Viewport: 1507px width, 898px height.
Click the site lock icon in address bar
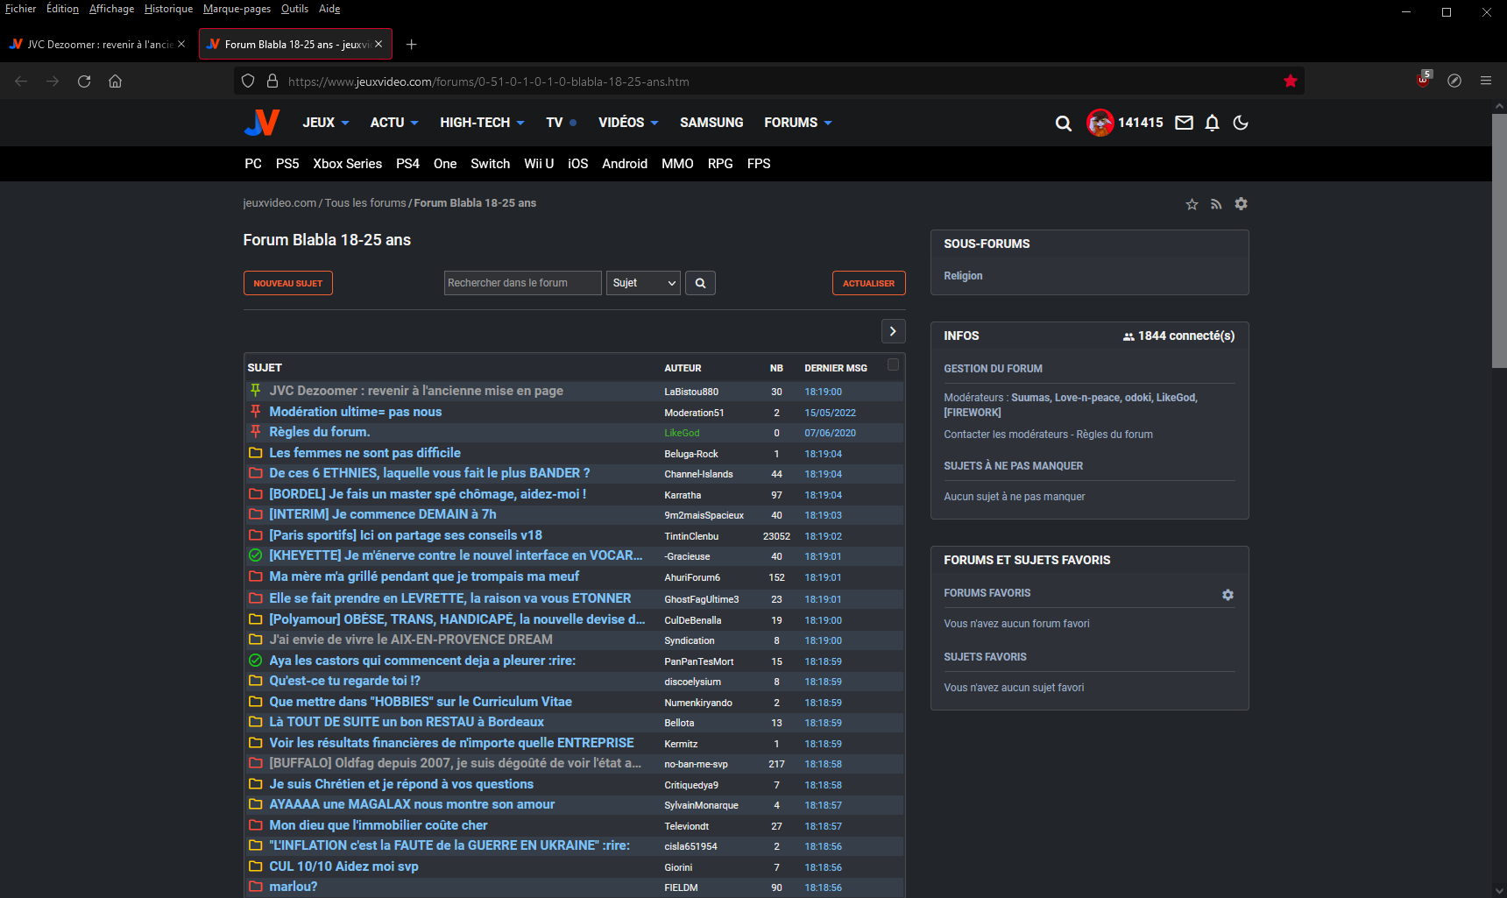coord(272,81)
